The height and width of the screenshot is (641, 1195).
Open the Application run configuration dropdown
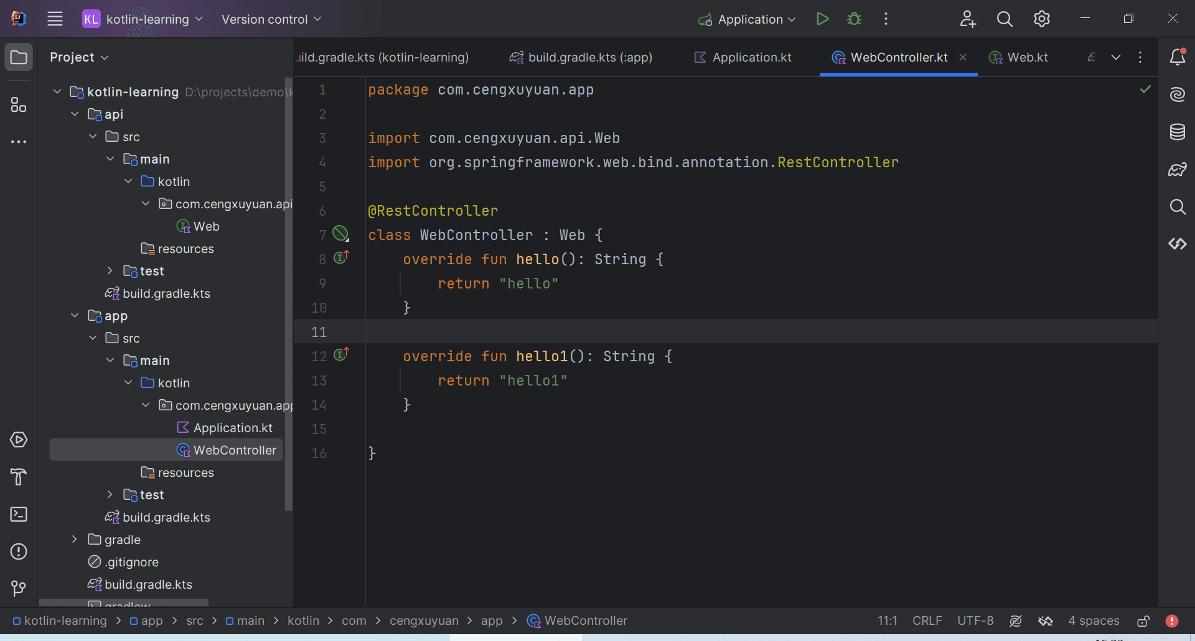tap(747, 19)
